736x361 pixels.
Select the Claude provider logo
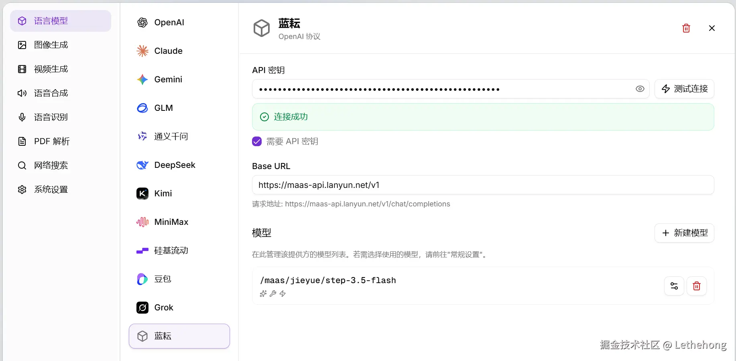(x=142, y=51)
